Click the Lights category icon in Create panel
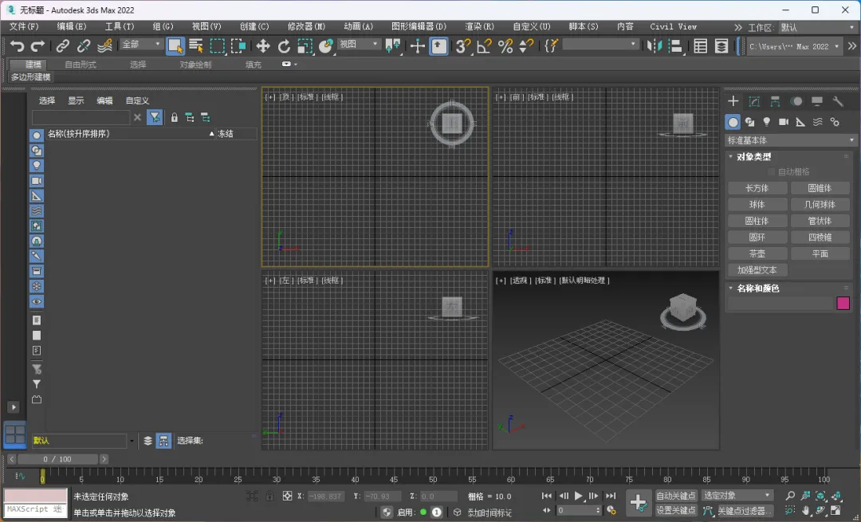This screenshot has height=522, width=861. pos(767,122)
